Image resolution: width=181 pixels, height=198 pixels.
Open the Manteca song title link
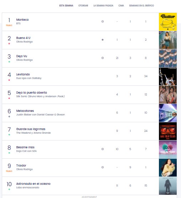tap(22, 20)
